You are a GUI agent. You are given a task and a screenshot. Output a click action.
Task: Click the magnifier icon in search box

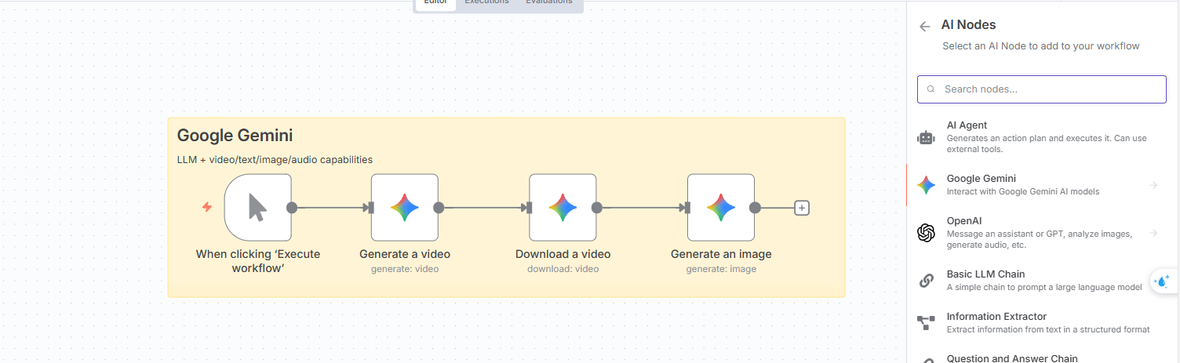[931, 89]
